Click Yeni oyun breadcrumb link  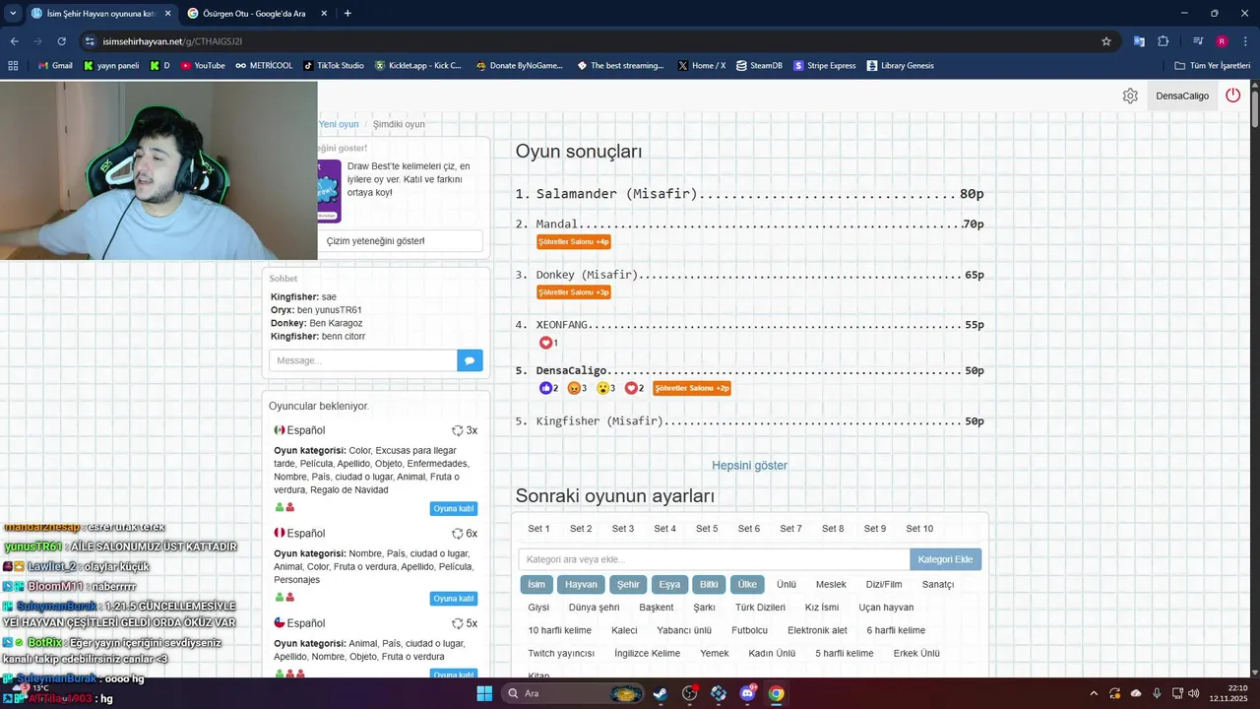point(339,124)
